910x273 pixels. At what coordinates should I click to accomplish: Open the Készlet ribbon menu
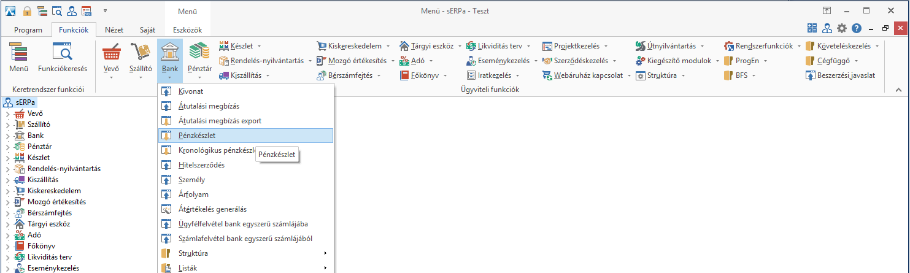coord(241,46)
